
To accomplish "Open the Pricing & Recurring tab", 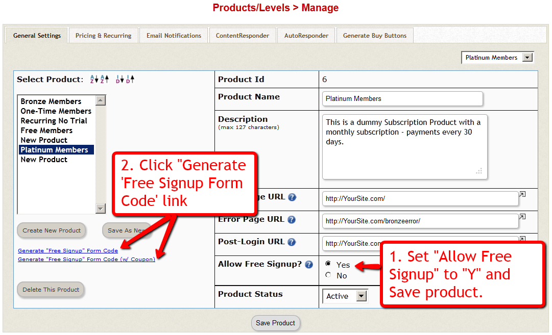I will [104, 36].
